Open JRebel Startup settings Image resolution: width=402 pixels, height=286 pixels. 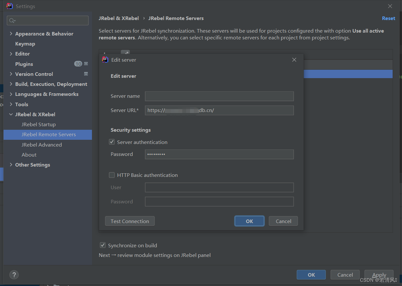coord(39,124)
